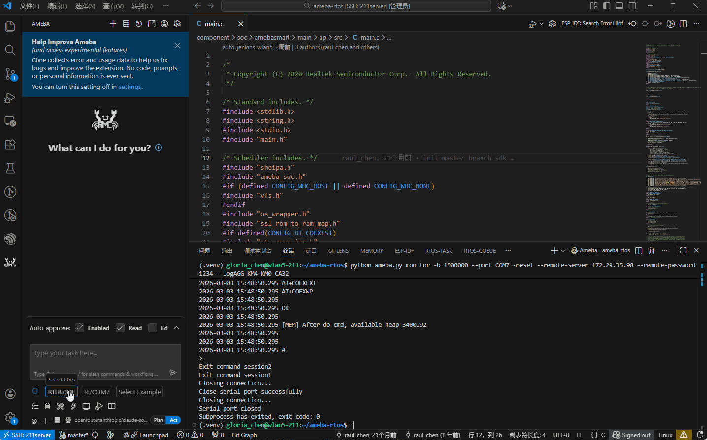707x440 pixels.
Task: Click the trash can icon below chip selector
Action: [x=47, y=406]
